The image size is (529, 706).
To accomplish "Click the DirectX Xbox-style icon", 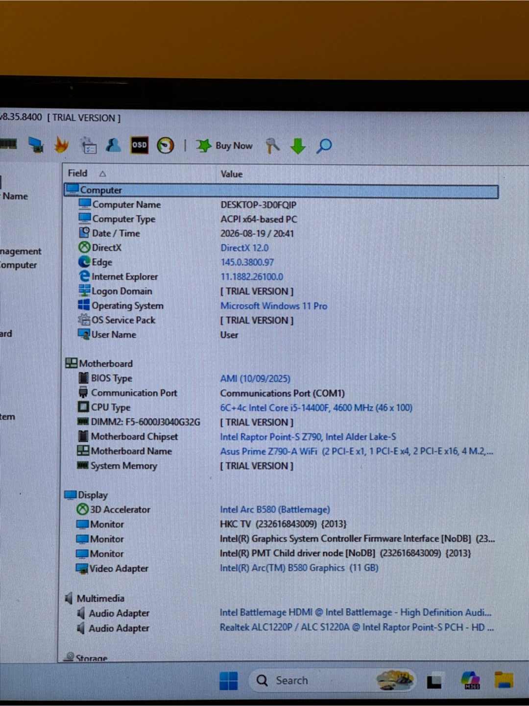I will pyautogui.click(x=84, y=248).
